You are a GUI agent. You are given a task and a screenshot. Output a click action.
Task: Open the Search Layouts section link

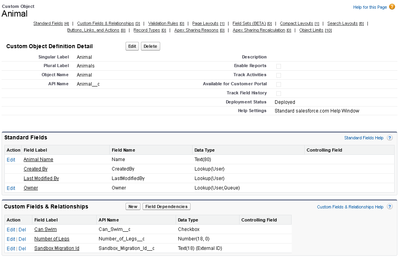click(x=342, y=24)
